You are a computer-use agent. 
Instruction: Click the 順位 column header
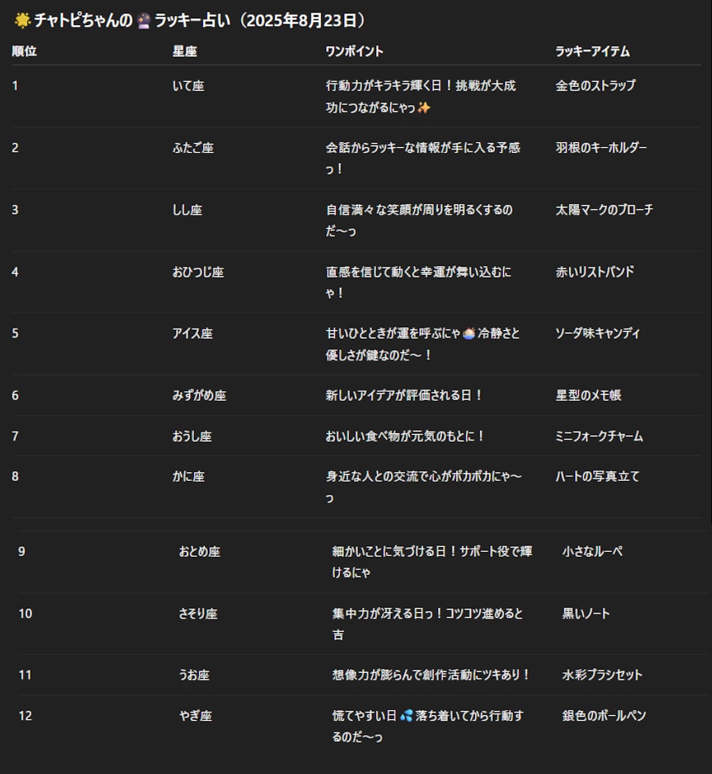click(x=24, y=52)
